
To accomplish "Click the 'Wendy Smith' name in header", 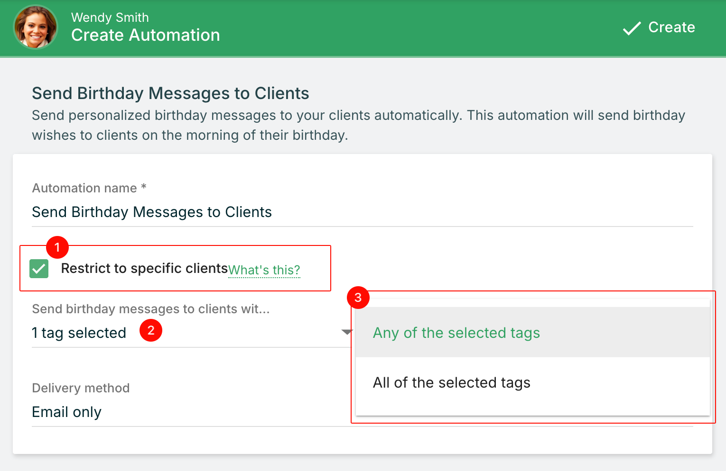I will 110,18.
